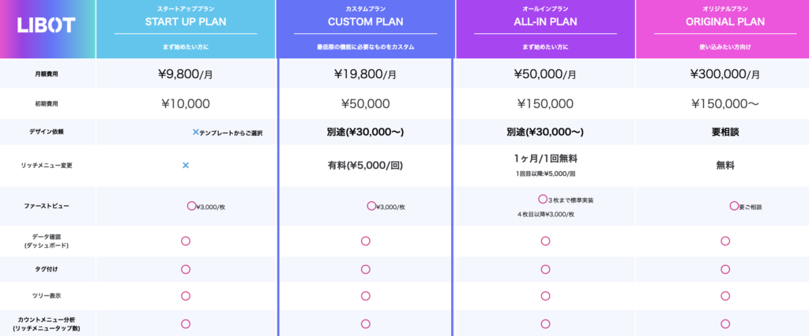Click the ¥9,800/月 monthly price

pos(186,75)
